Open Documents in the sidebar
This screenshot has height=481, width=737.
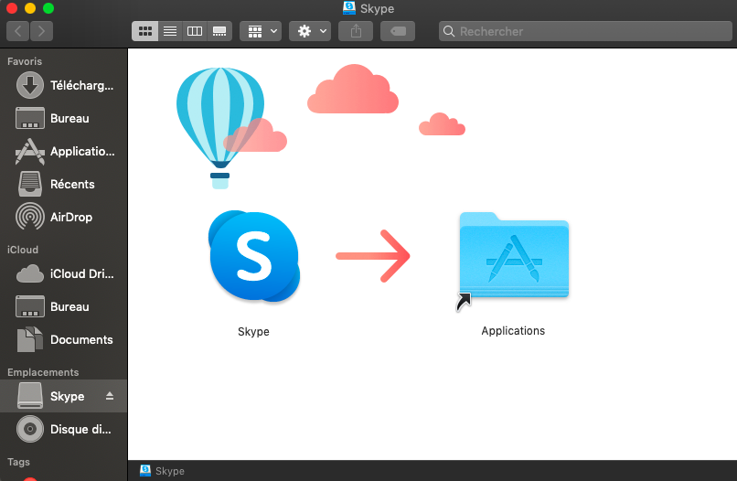pos(63,339)
